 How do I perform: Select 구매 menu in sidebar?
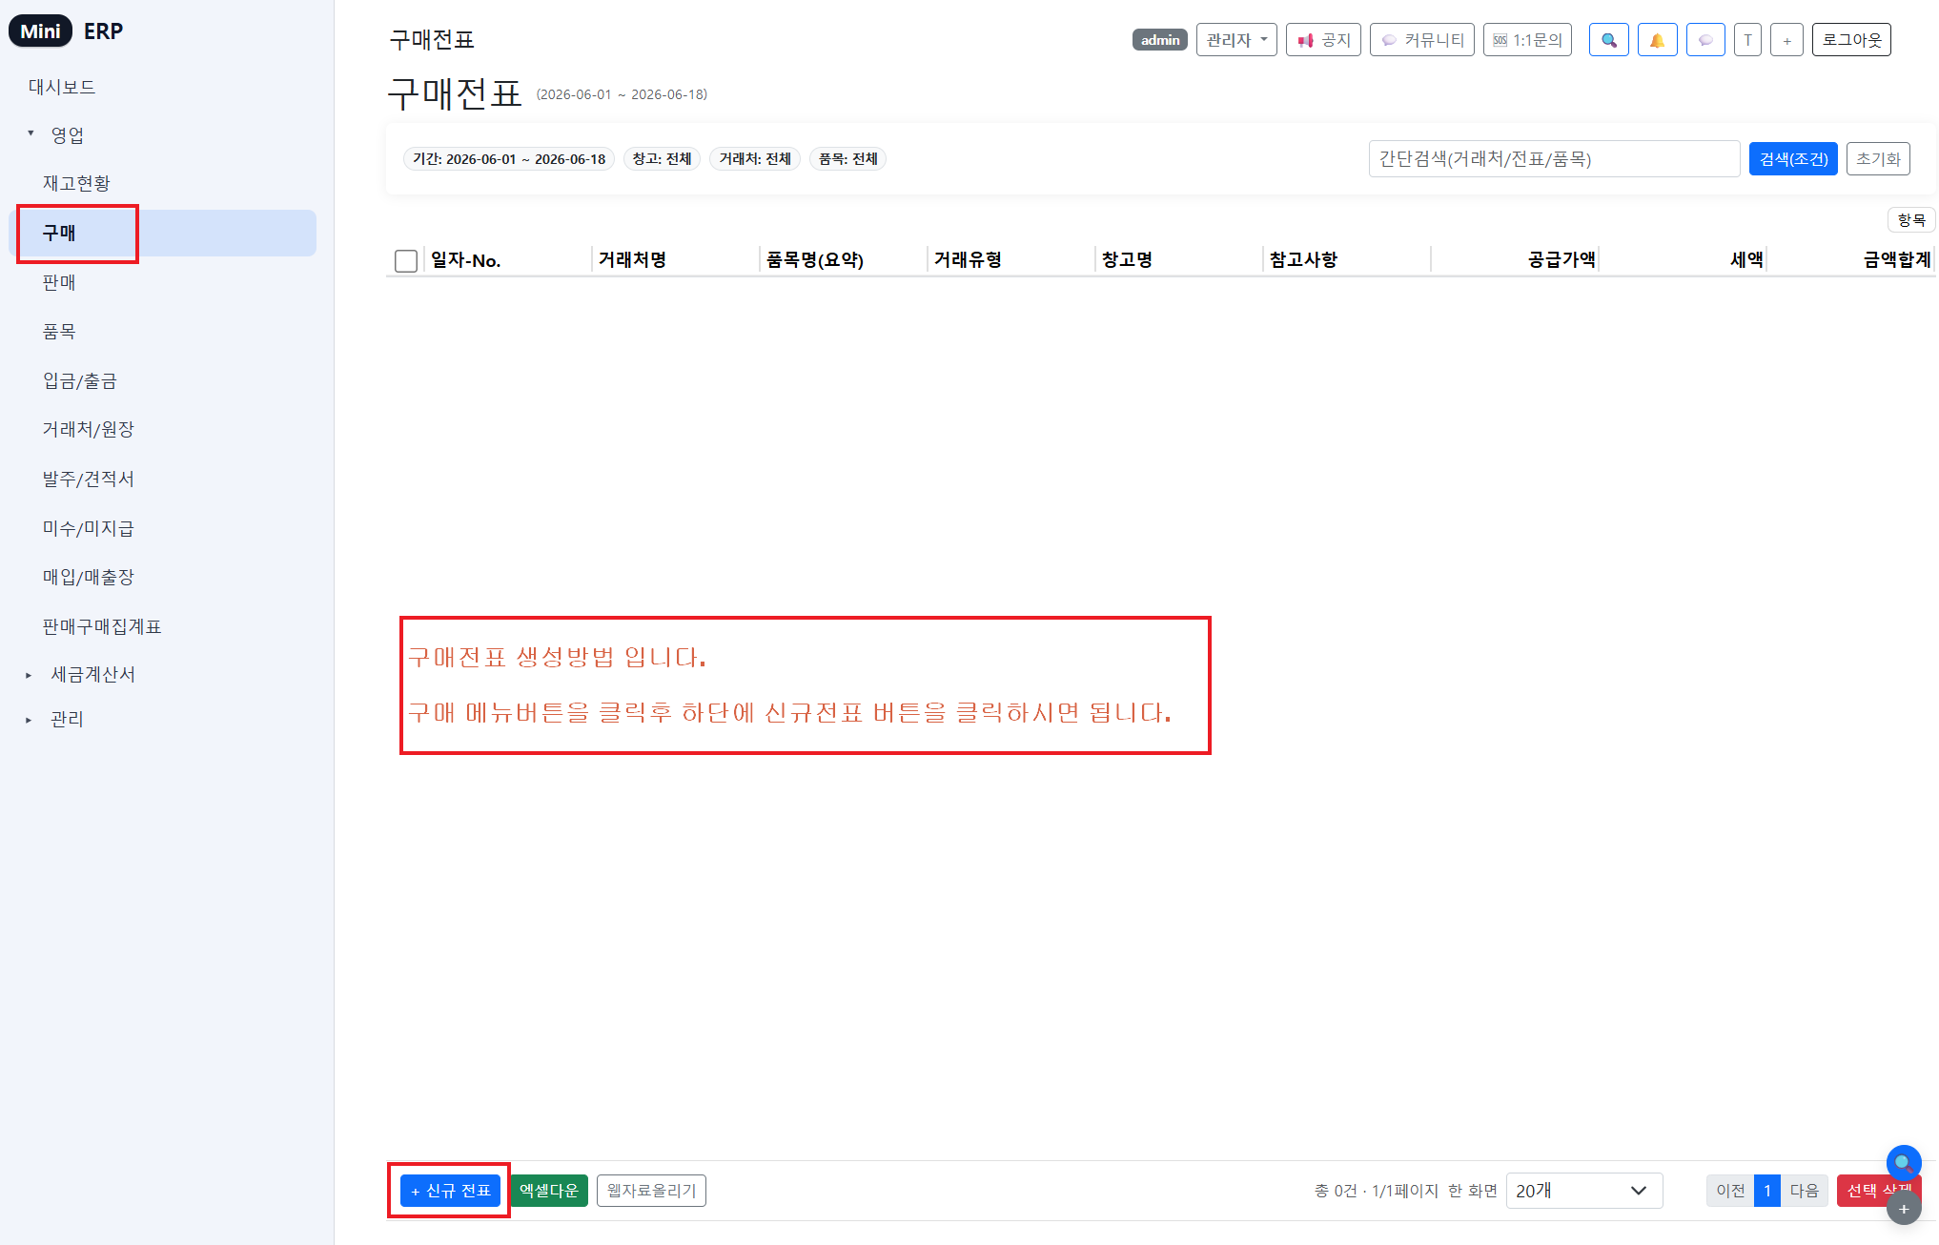(x=162, y=233)
